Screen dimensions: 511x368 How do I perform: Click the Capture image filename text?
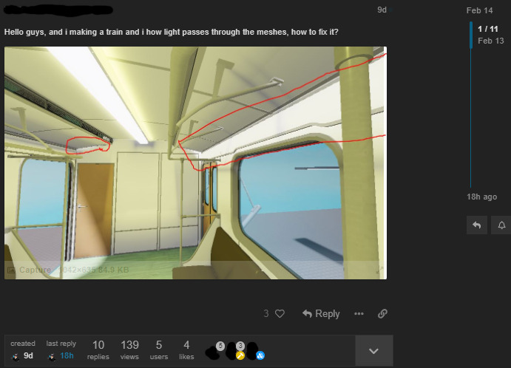pos(35,270)
